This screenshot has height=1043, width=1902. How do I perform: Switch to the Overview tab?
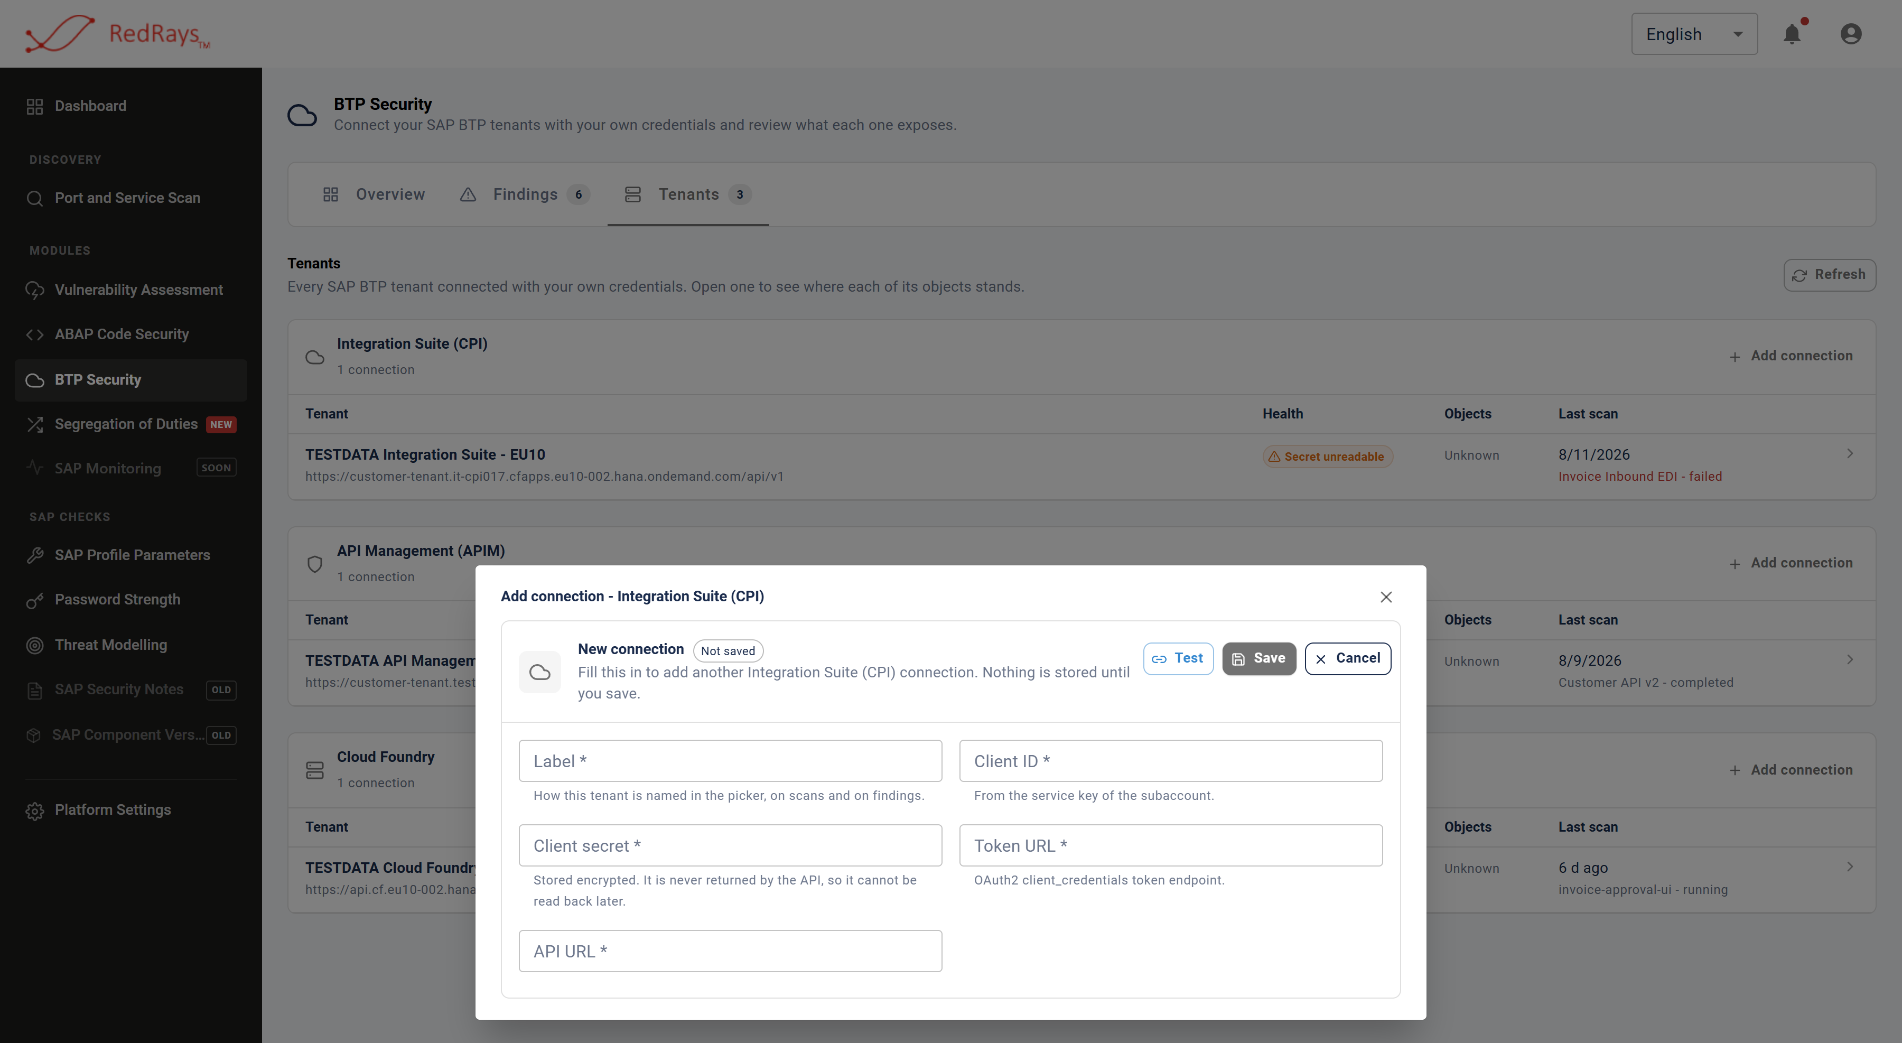pos(374,194)
